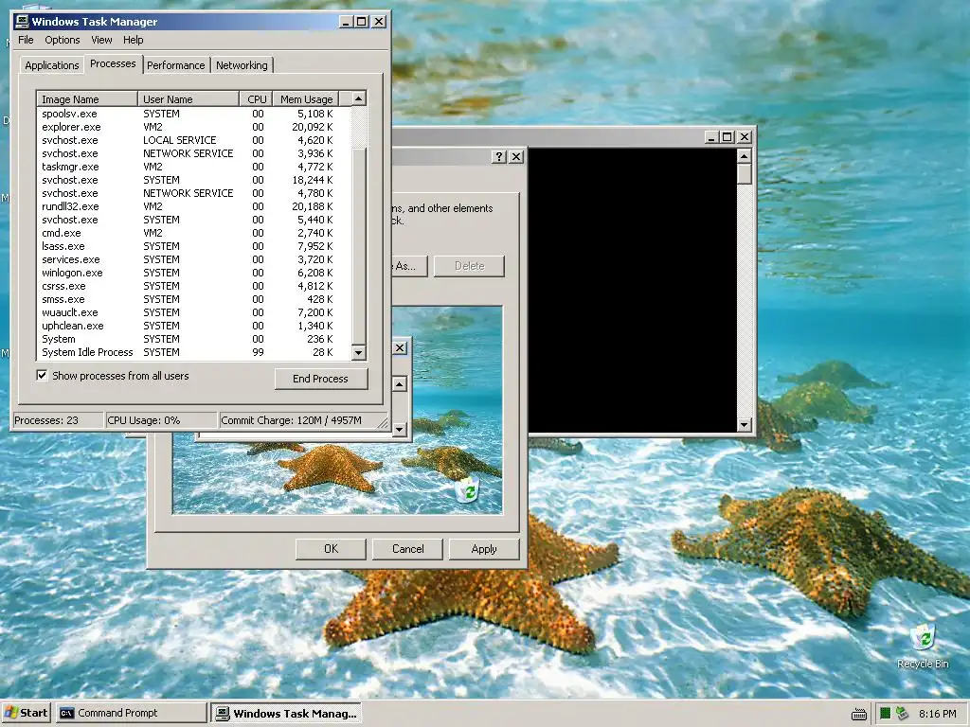Image resolution: width=970 pixels, height=727 pixels.
Task: Open the Options menu in Task Manager
Action: point(62,40)
